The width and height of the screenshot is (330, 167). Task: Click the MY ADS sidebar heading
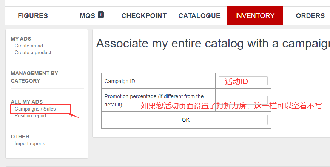point(21,39)
